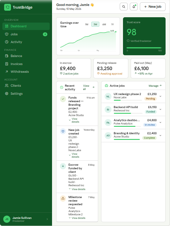Click the NL avatar for Nova Labs

pyautogui.click(x=108, y=97)
